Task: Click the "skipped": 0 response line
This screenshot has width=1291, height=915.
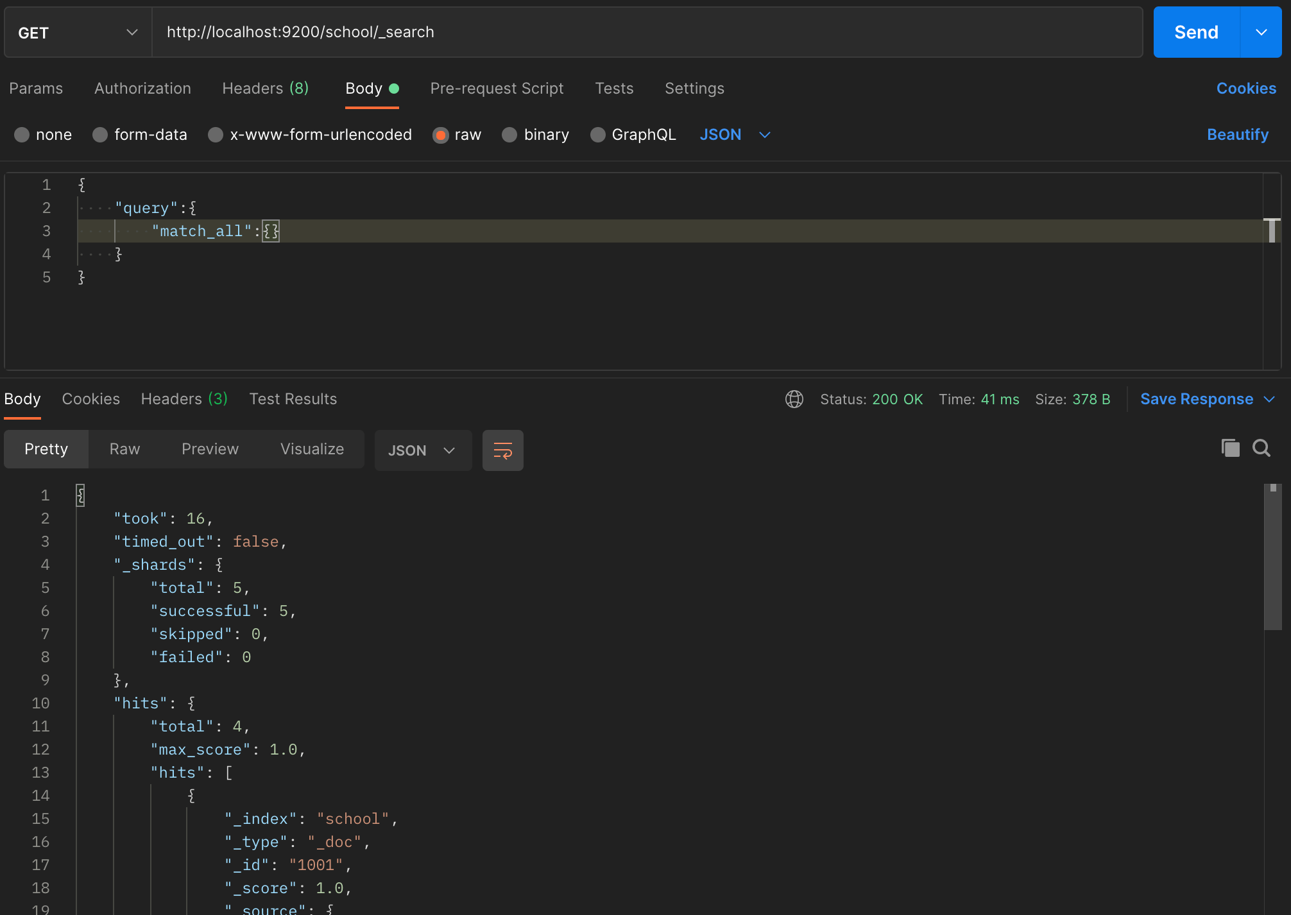Action: tap(209, 634)
